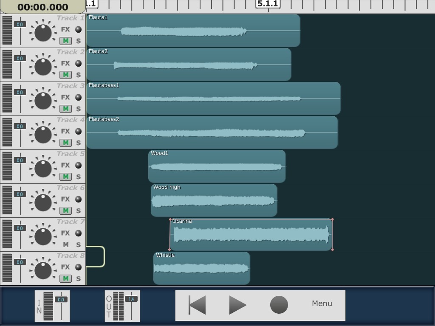This screenshot has height=326, width=435.
Task: Solo Track 1 with S button
Action: tap(79, 41)
